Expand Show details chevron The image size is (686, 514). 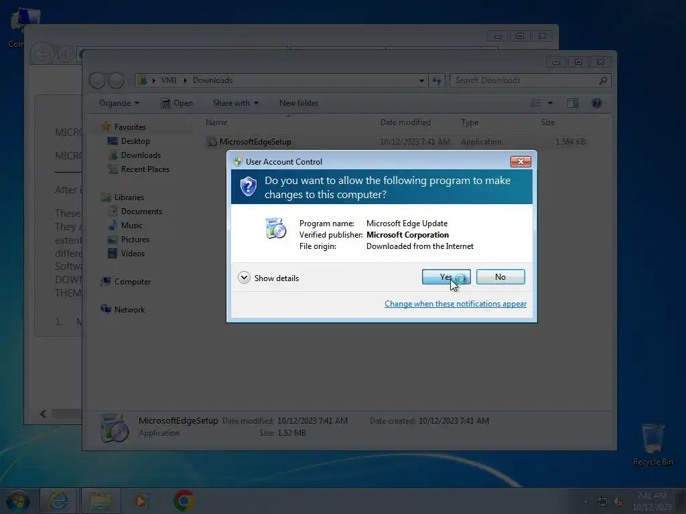point(244,278)
